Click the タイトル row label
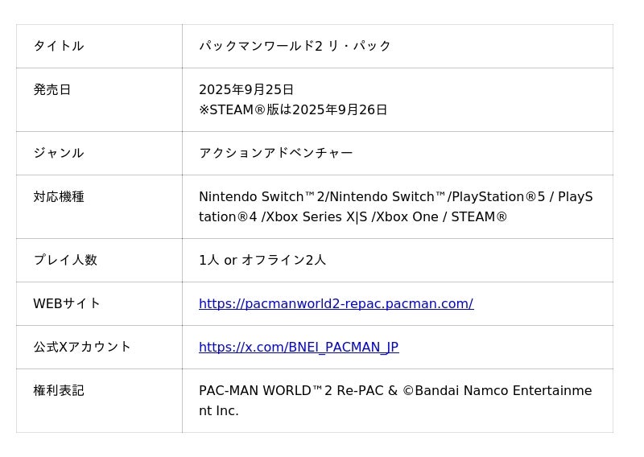This screenshot has width=644, height=457. pos(58,46)
